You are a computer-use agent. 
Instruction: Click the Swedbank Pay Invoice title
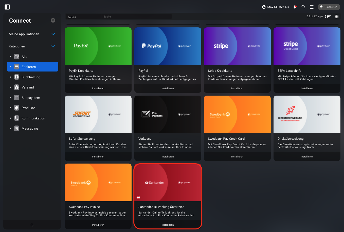[84, 207]
